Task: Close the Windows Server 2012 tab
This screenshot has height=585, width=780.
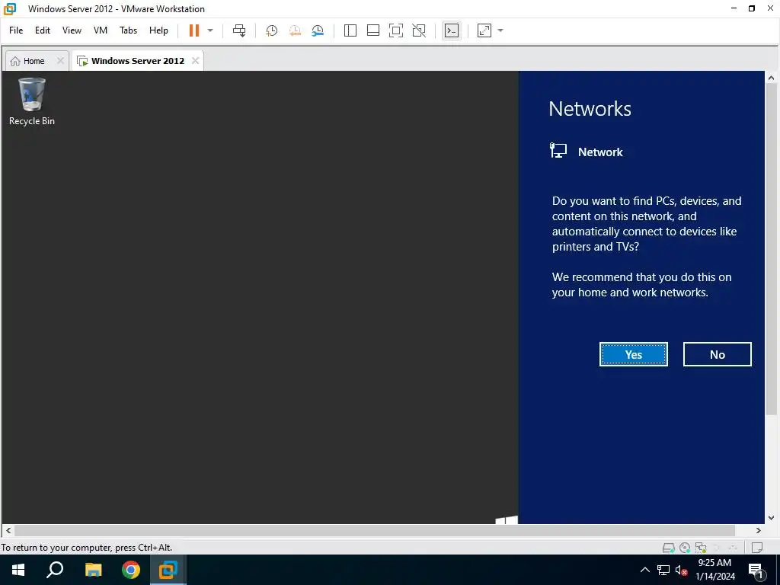Action: click(196, 61)
